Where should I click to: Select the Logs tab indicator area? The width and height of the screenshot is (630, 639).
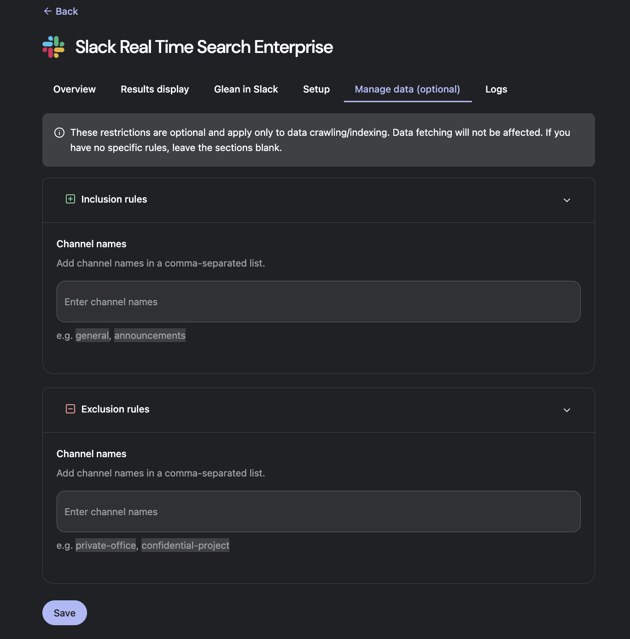click(496, 89)
